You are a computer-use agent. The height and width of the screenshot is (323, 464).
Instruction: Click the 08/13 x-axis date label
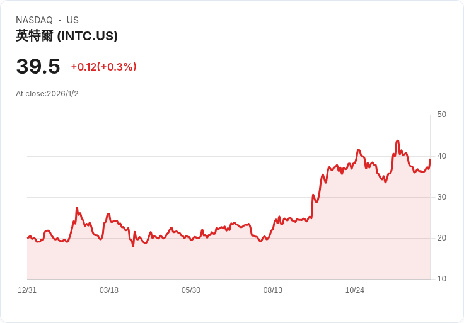click(x=273, y=290)
